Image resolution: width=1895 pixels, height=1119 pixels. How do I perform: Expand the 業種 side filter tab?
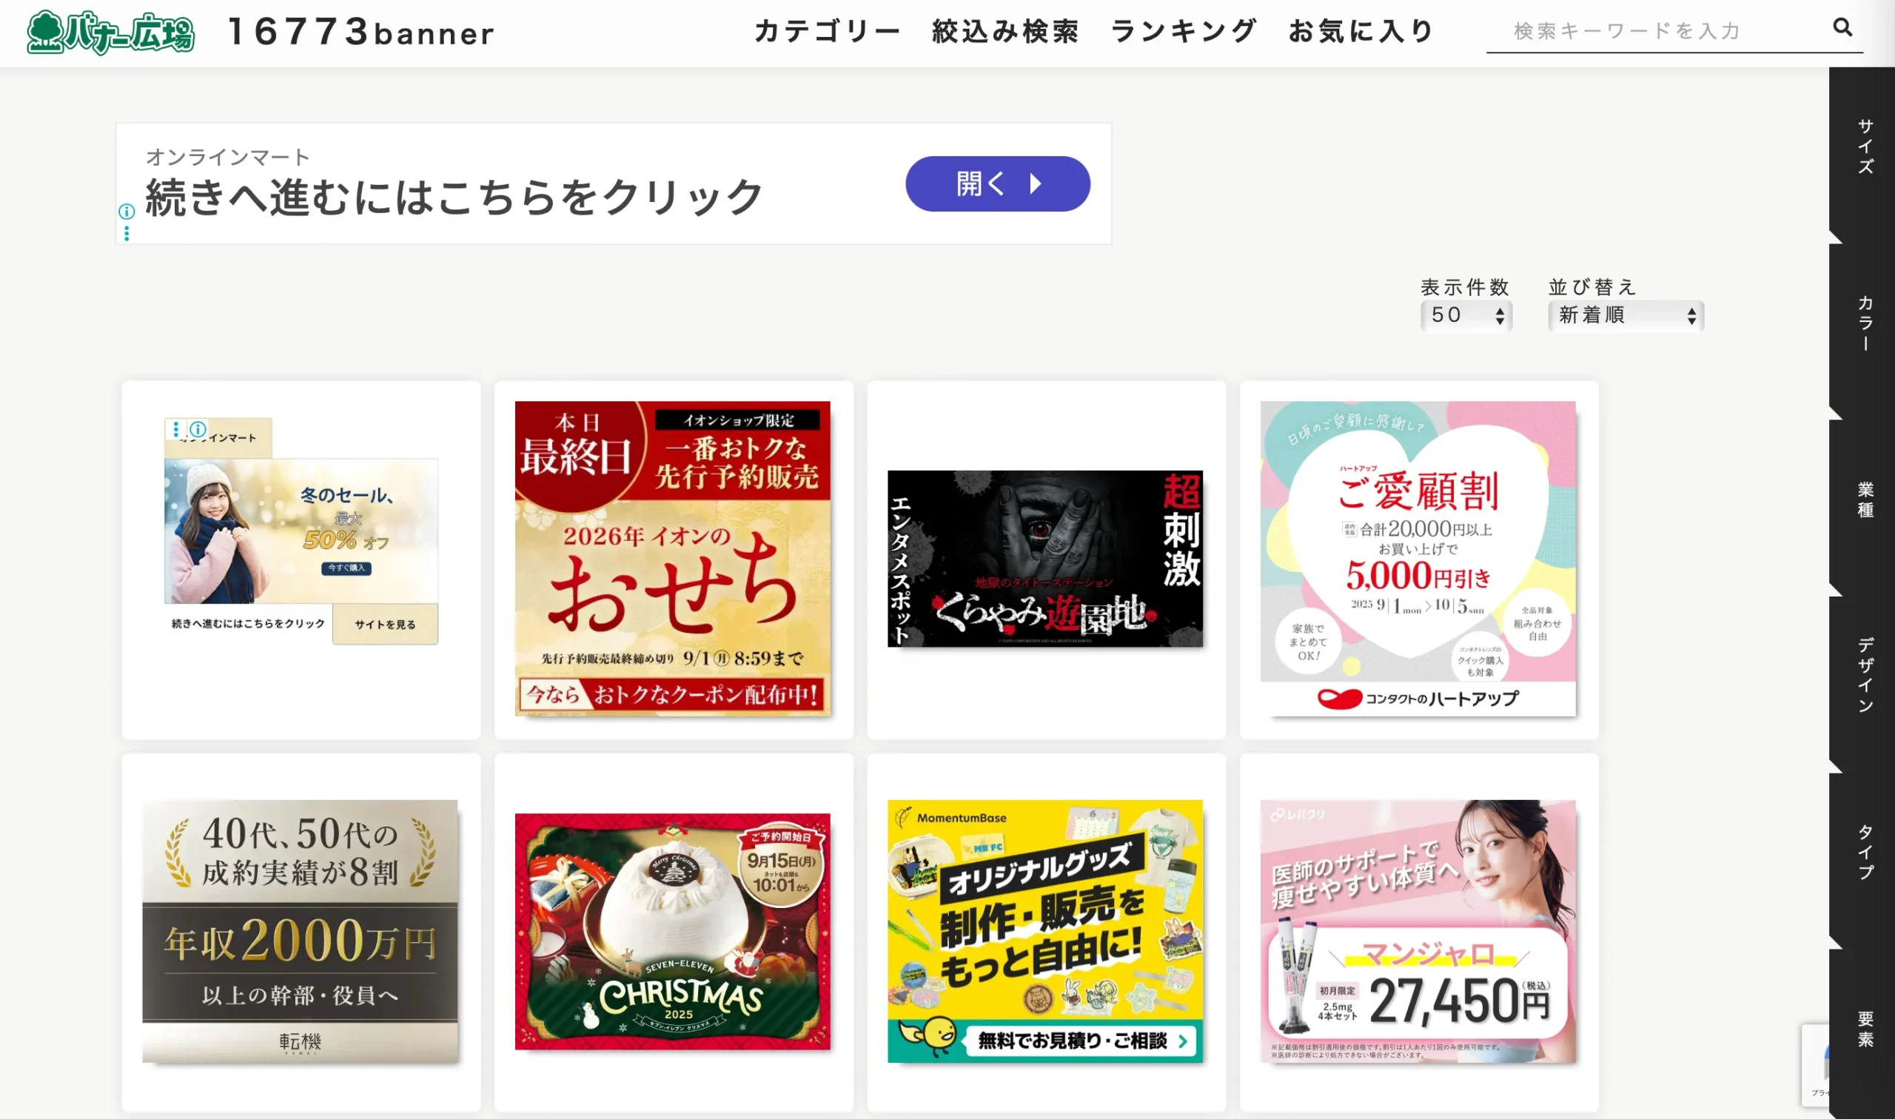click(x=1865, y=499)
